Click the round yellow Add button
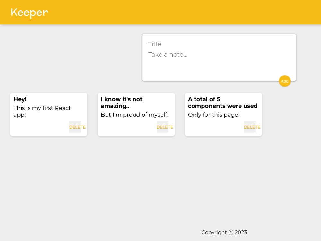 pyautogui.click(x=284, y=81)
